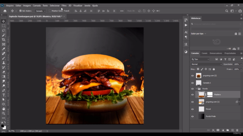Select the Healing Brush tool
This screenshot has width=243, height=136.
[3, 54]
